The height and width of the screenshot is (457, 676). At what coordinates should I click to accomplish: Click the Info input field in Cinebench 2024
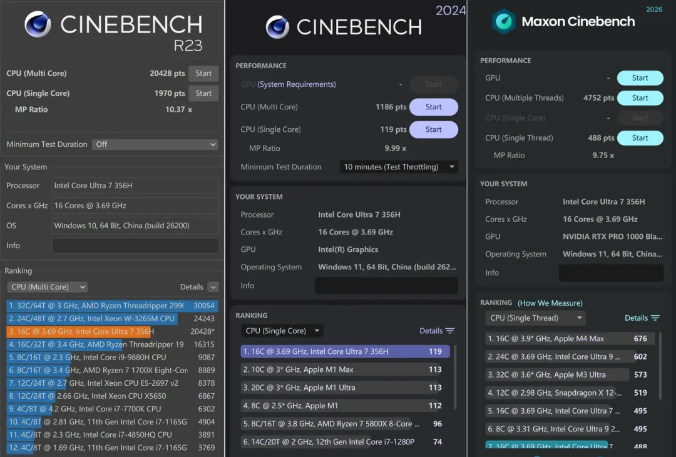coord(386,286)
